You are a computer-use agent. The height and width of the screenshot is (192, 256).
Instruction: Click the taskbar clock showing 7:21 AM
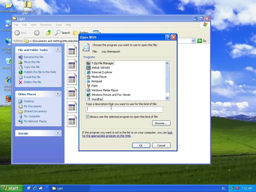pyautogui.click(x=247, y=188)
